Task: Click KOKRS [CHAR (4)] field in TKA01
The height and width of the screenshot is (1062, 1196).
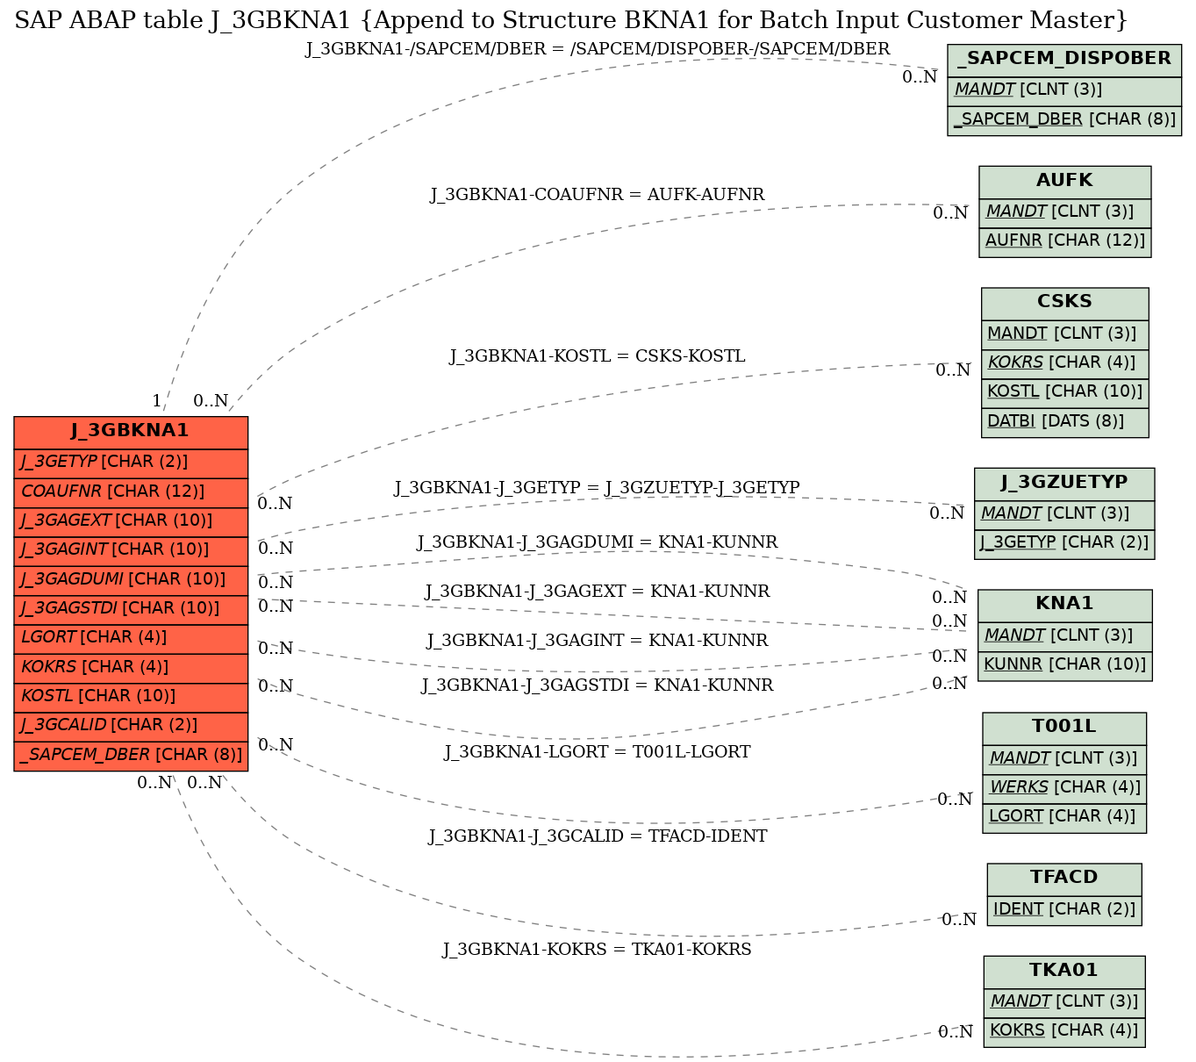Action: (1064, 1031)
